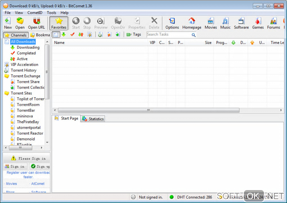Screen dimensions: 287x203
Task: Toggle the Favorites star button
Action: (59, 23)
